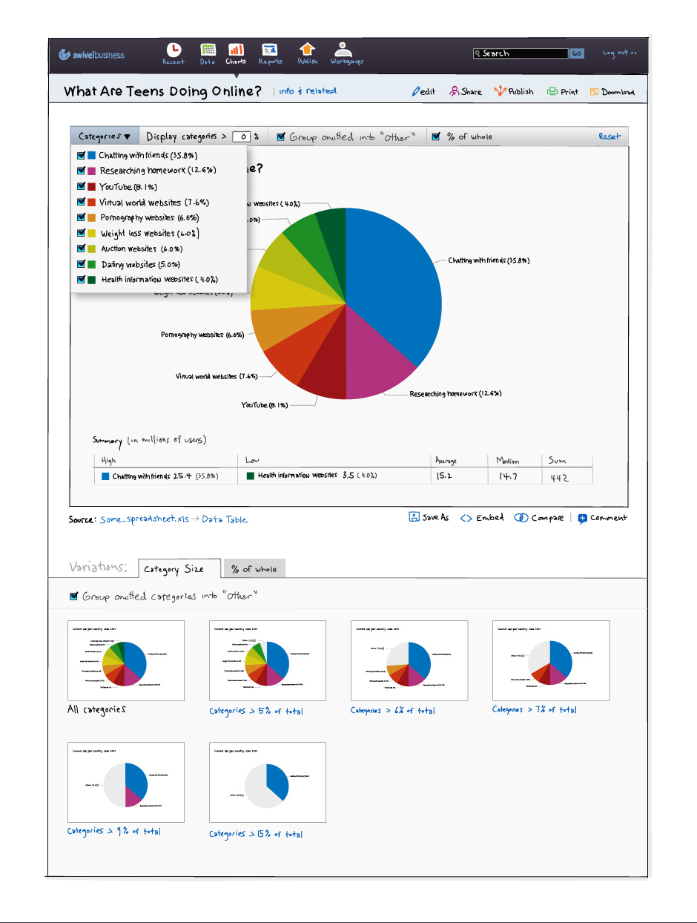This screenshot has height=923, width=697.
Task: Open the 'info & related' link
Action: coord(307,91)
